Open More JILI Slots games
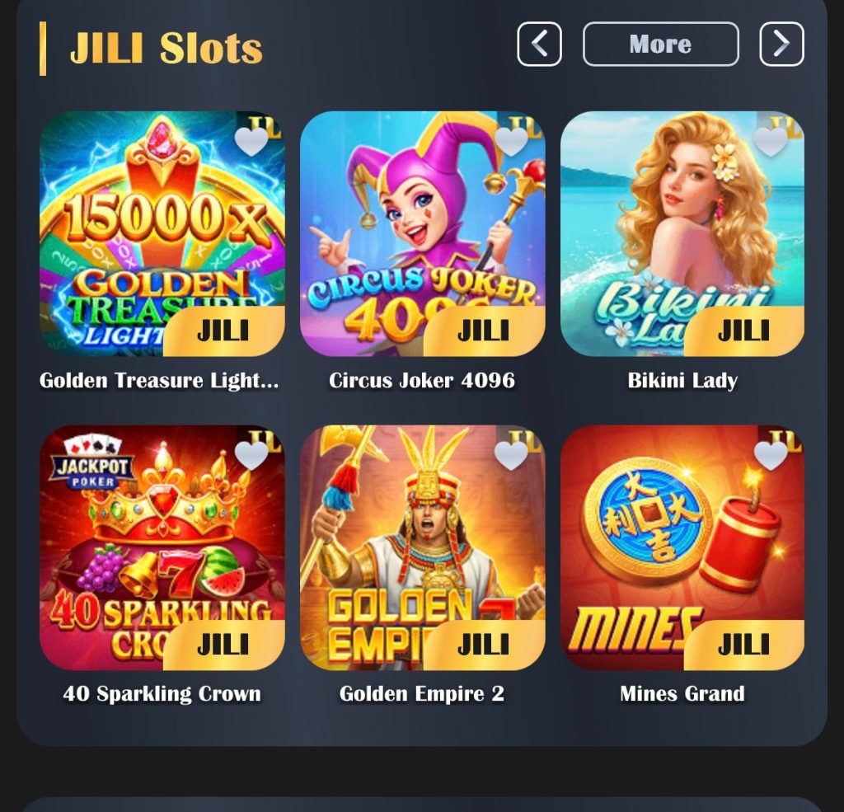The image size is (844, 812). [660, 45]
